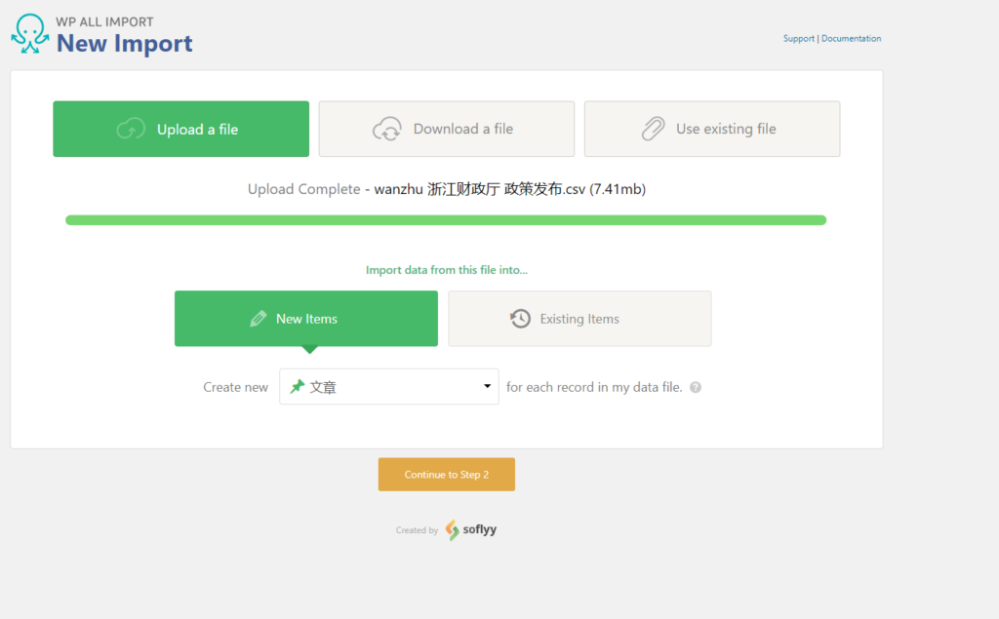The width and height of the screenshot is (999, 619).
Task: Switch import mode to "Existing Items"
Action: point(579,319)
